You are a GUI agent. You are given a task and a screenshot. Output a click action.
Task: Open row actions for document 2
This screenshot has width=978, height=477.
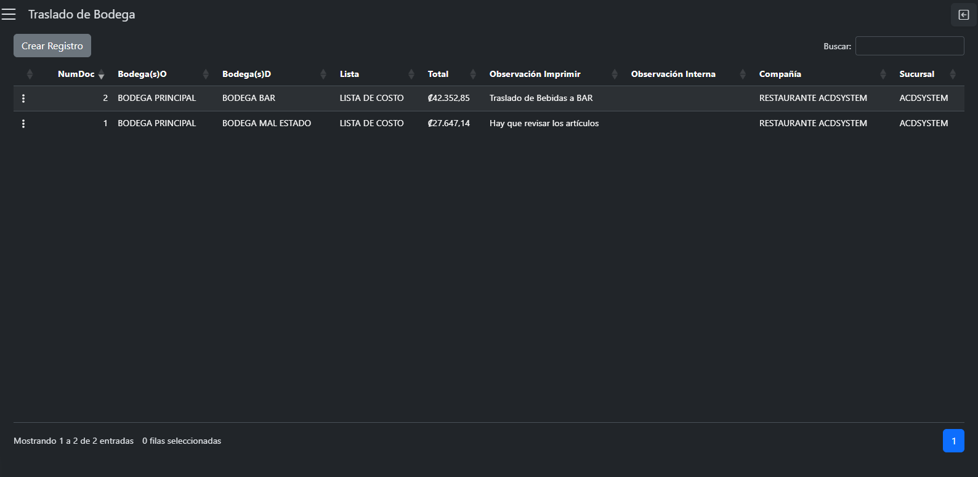tap(23, 98)
